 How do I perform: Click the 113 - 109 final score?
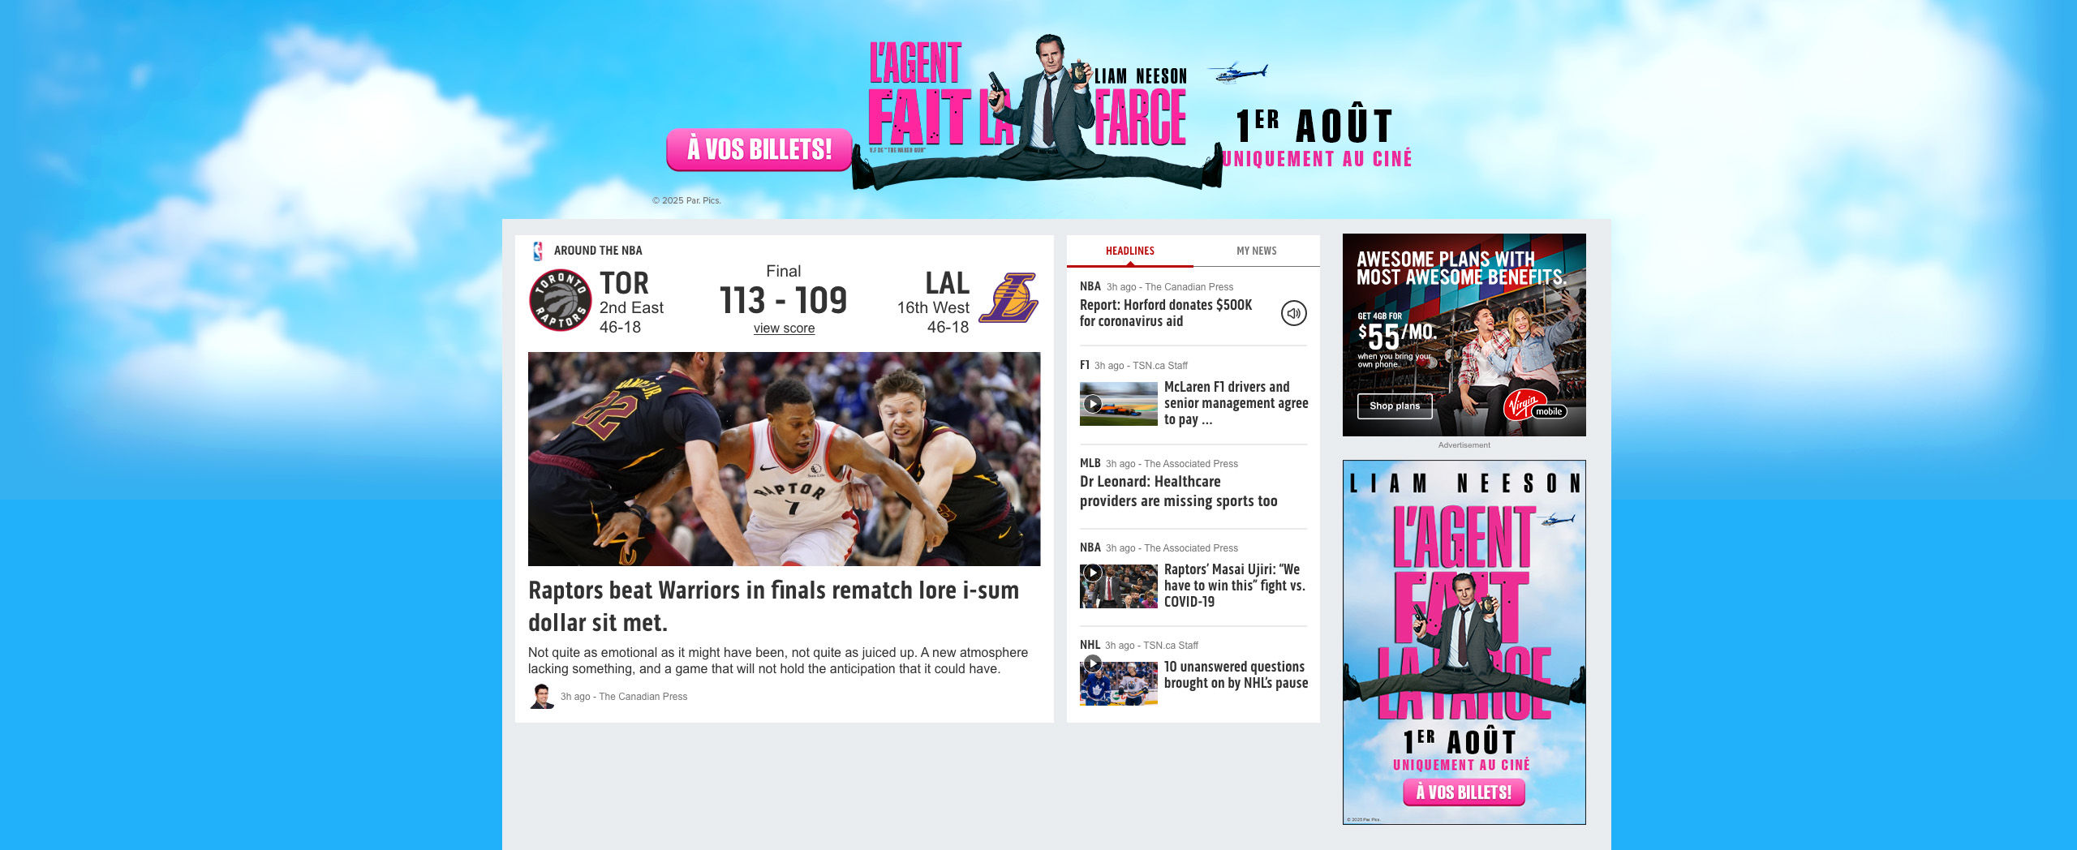click(783, 300)
